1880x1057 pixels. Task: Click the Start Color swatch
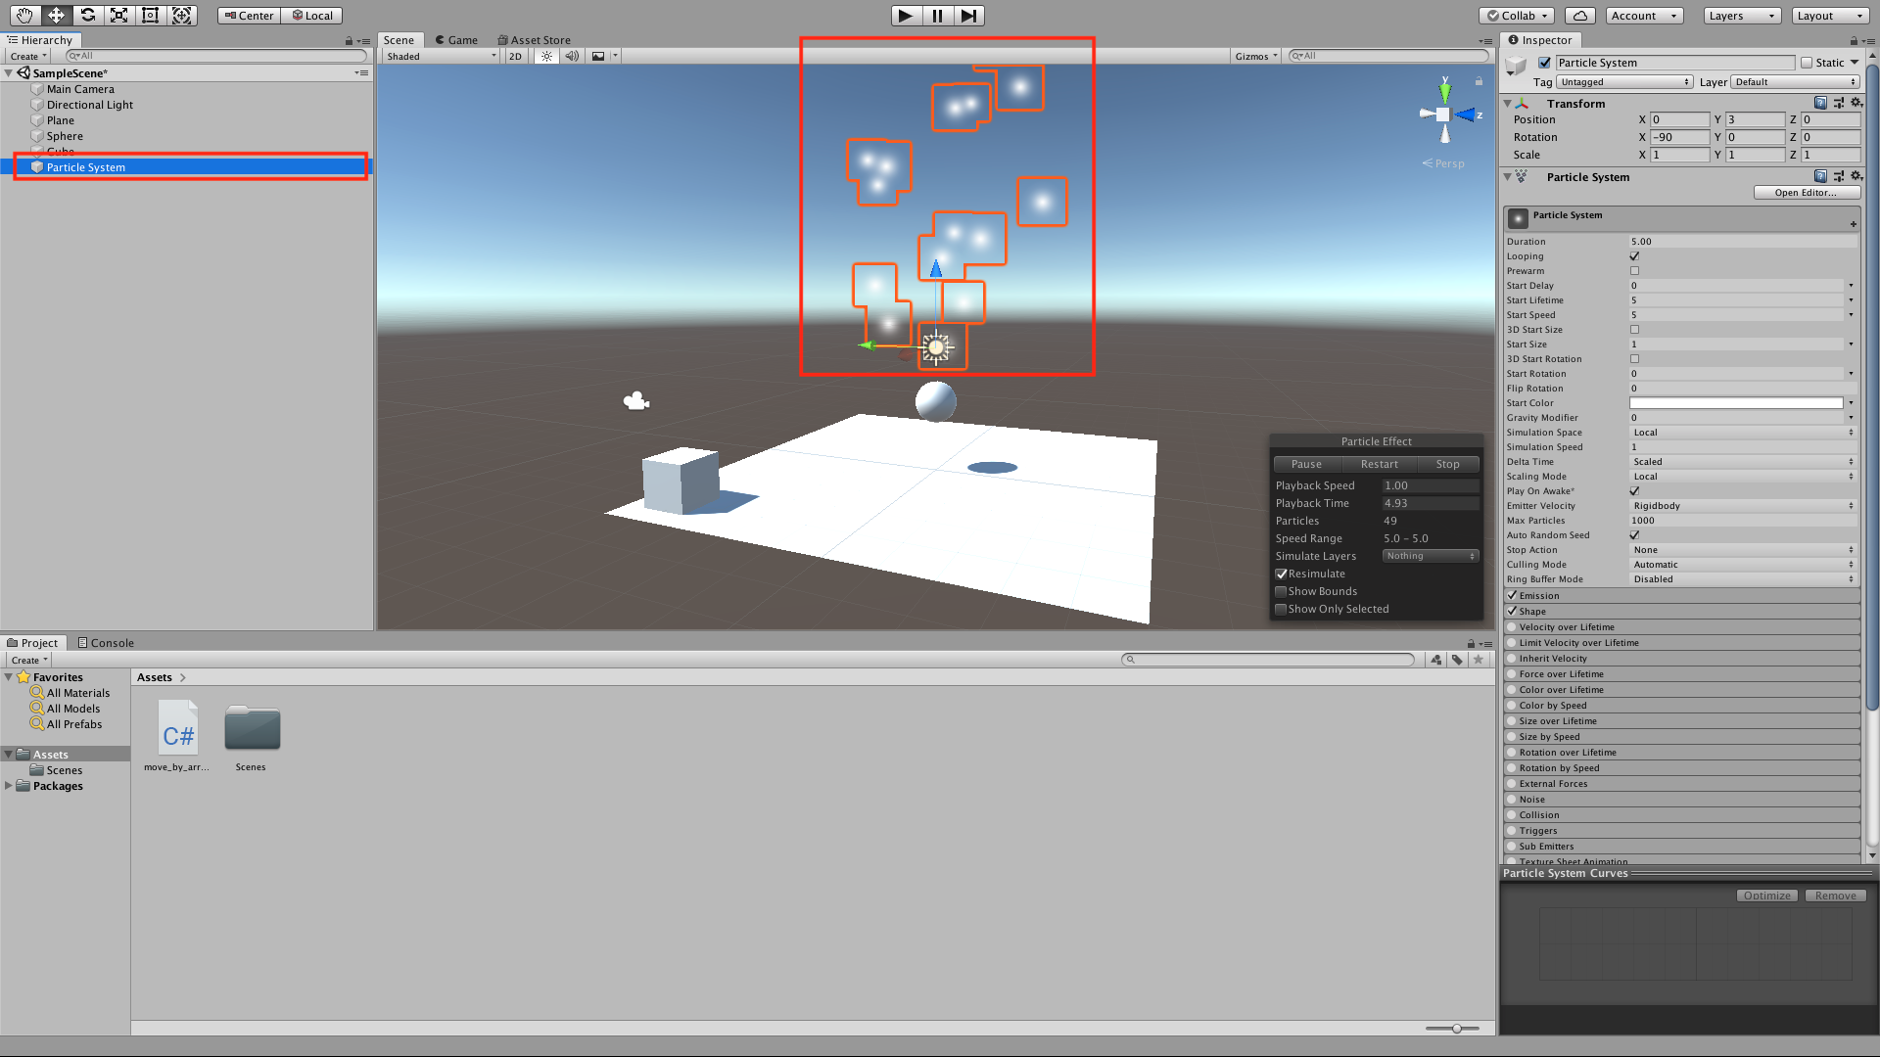point(1735,403)
